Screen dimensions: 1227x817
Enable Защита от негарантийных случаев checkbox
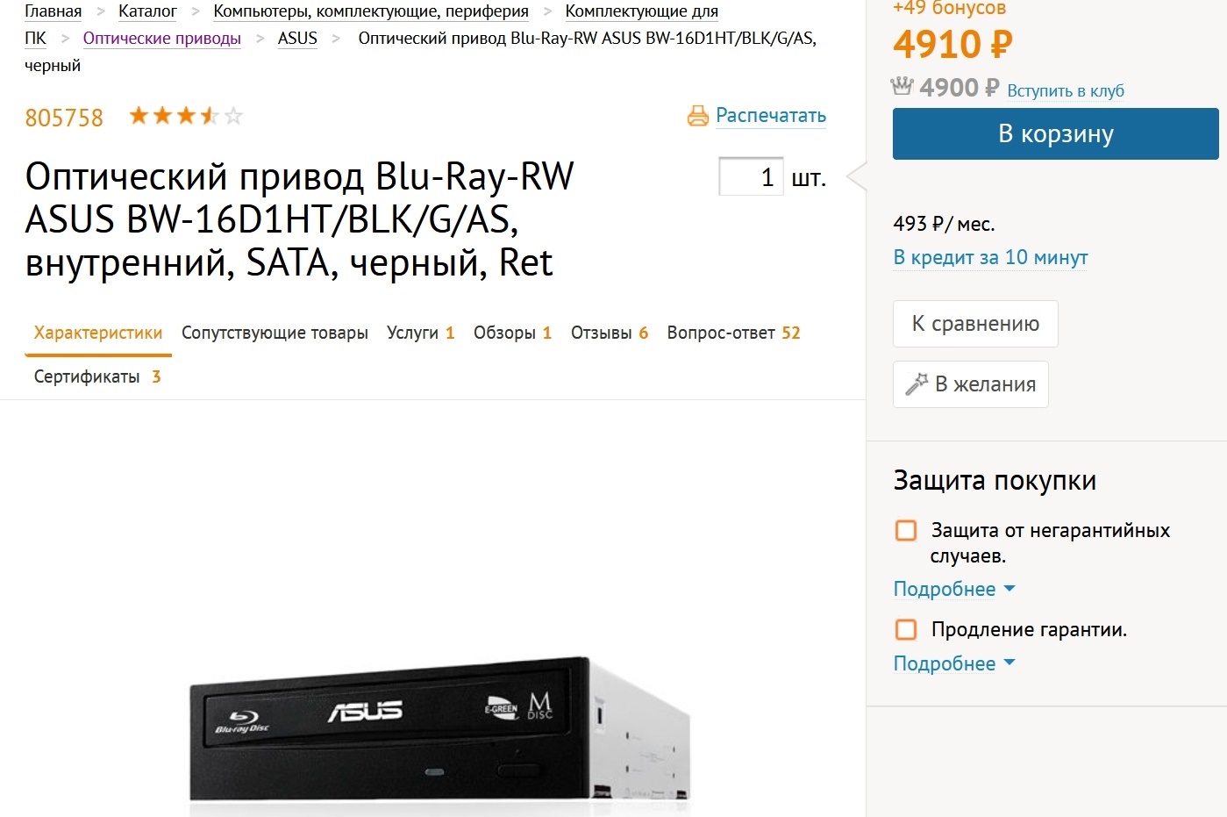906,530
